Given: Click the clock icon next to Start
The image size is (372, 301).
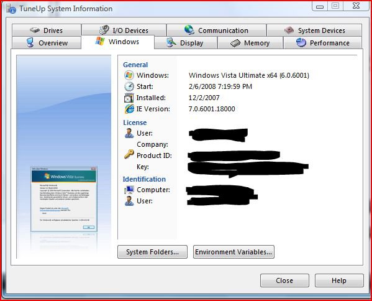Looking at the screenshot, I should [129, 86].
